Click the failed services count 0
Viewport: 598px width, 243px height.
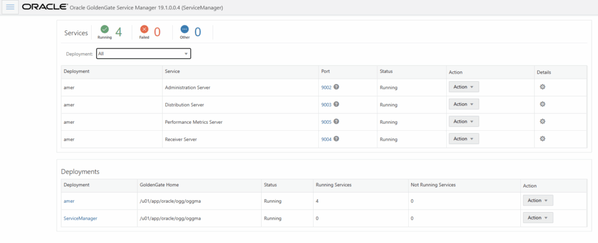(x=157, y=33)
